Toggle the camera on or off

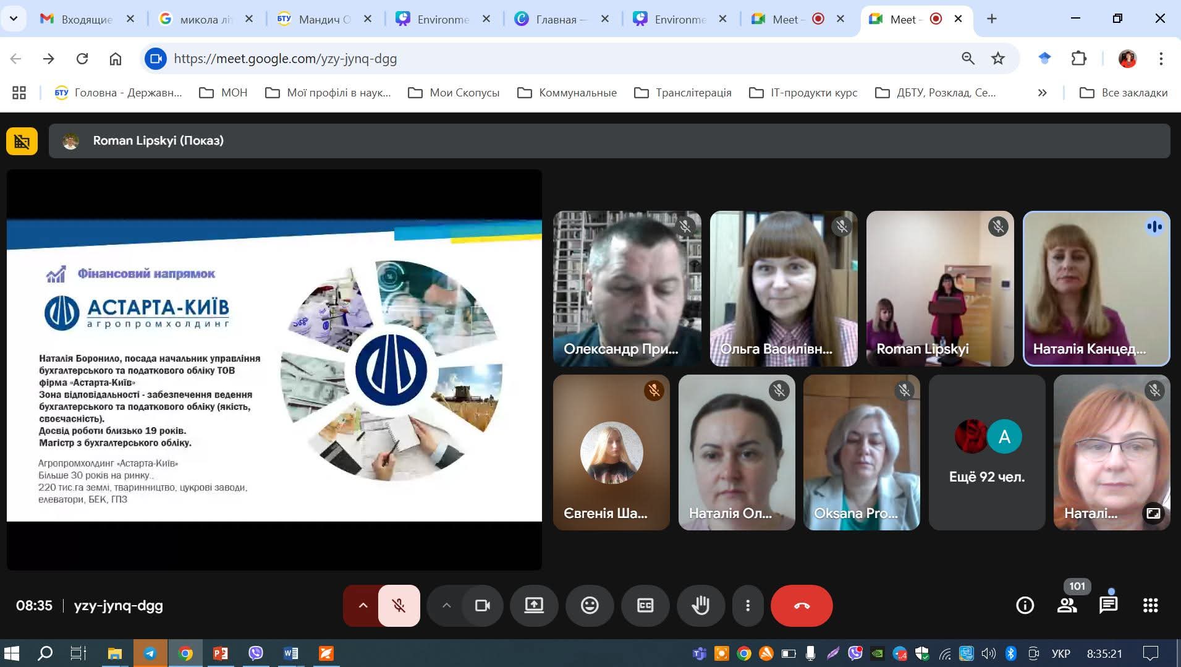482,606
